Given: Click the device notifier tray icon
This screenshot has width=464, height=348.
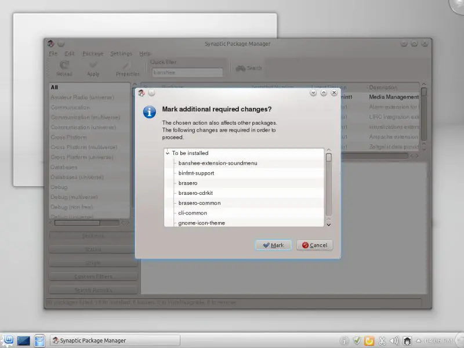Looking at the screenshot, I should 408,341.
